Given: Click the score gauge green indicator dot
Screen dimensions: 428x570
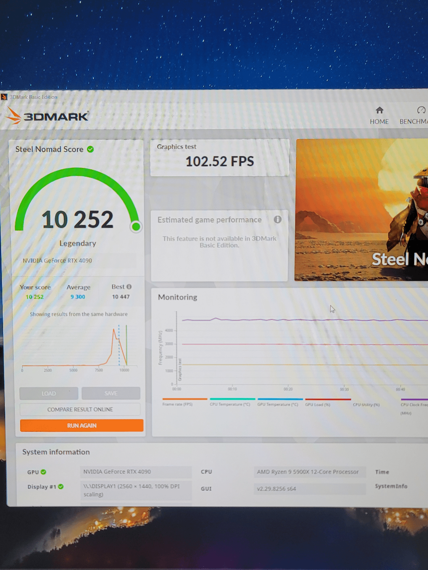Looking at the screenshot, I should point(136,227).
